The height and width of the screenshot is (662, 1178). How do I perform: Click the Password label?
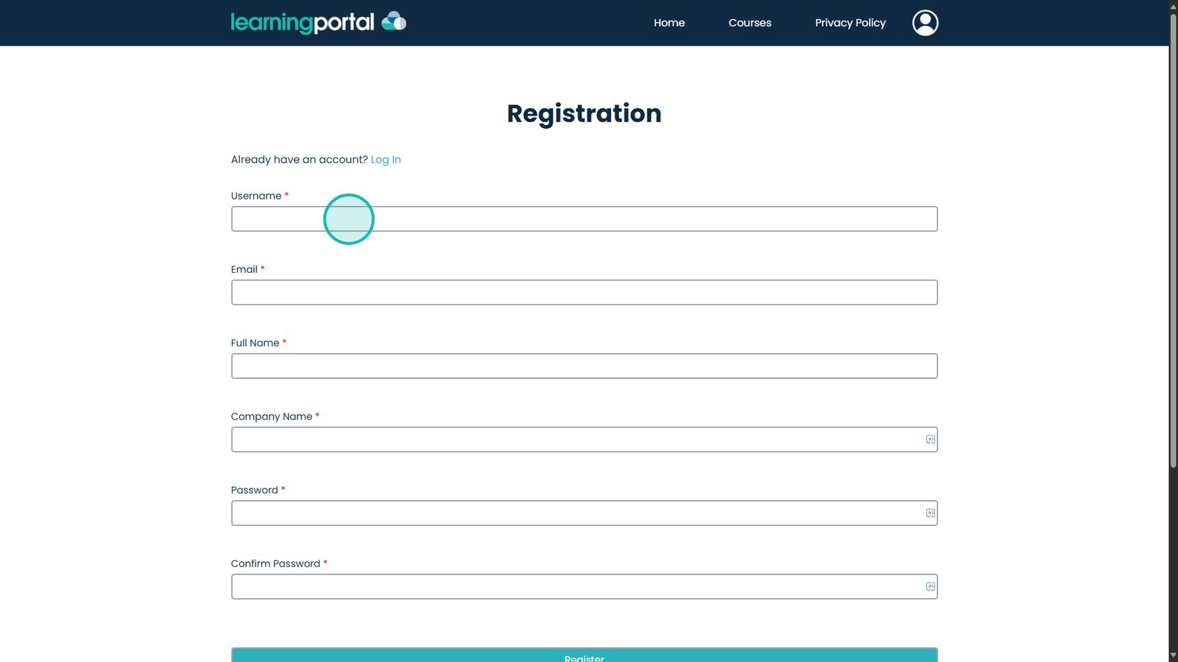(x=255, y=490)
